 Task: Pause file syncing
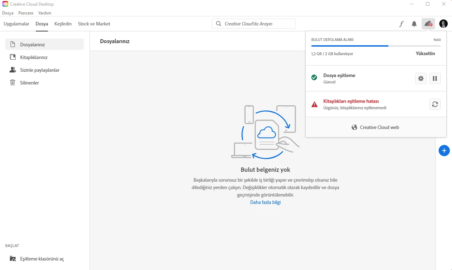click(x=435, y=78)
